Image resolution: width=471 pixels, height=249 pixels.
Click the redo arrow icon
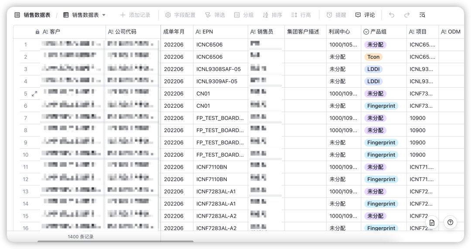407,15
